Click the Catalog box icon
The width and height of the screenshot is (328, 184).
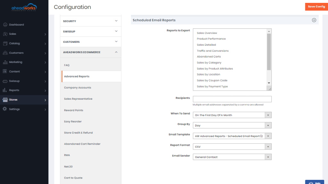[5, 43]
